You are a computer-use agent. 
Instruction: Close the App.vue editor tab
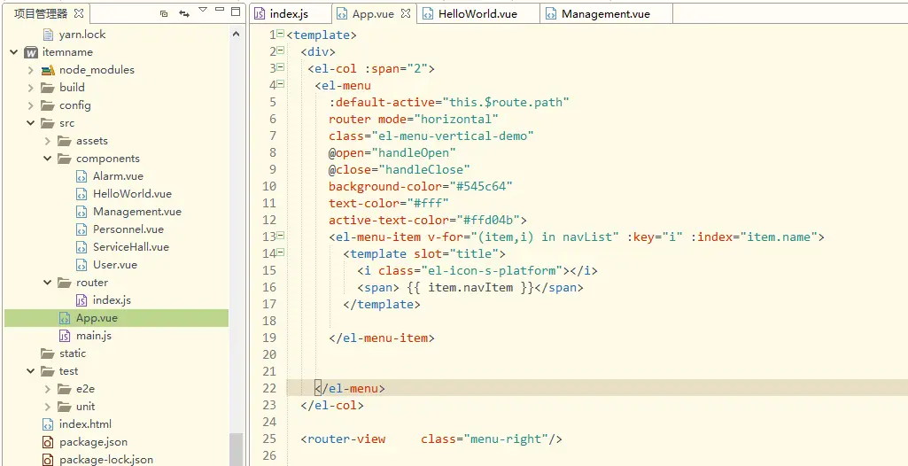click(x=406, y=13)
